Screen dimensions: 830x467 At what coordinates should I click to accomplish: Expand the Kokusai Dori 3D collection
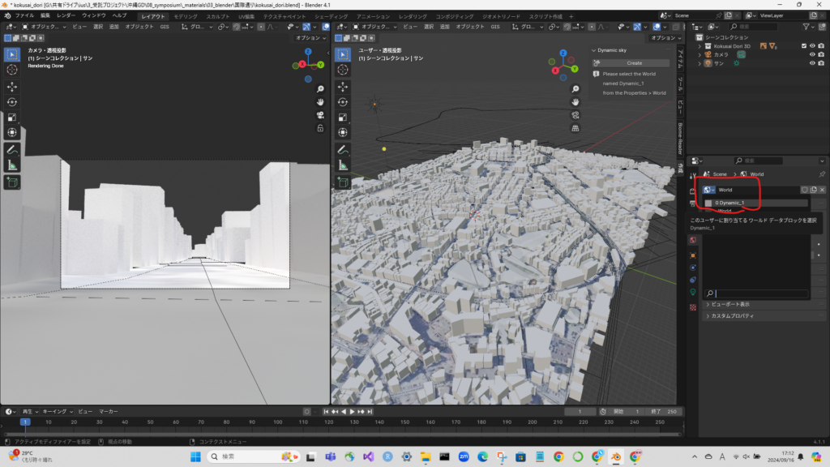click(x=699, y=45)
